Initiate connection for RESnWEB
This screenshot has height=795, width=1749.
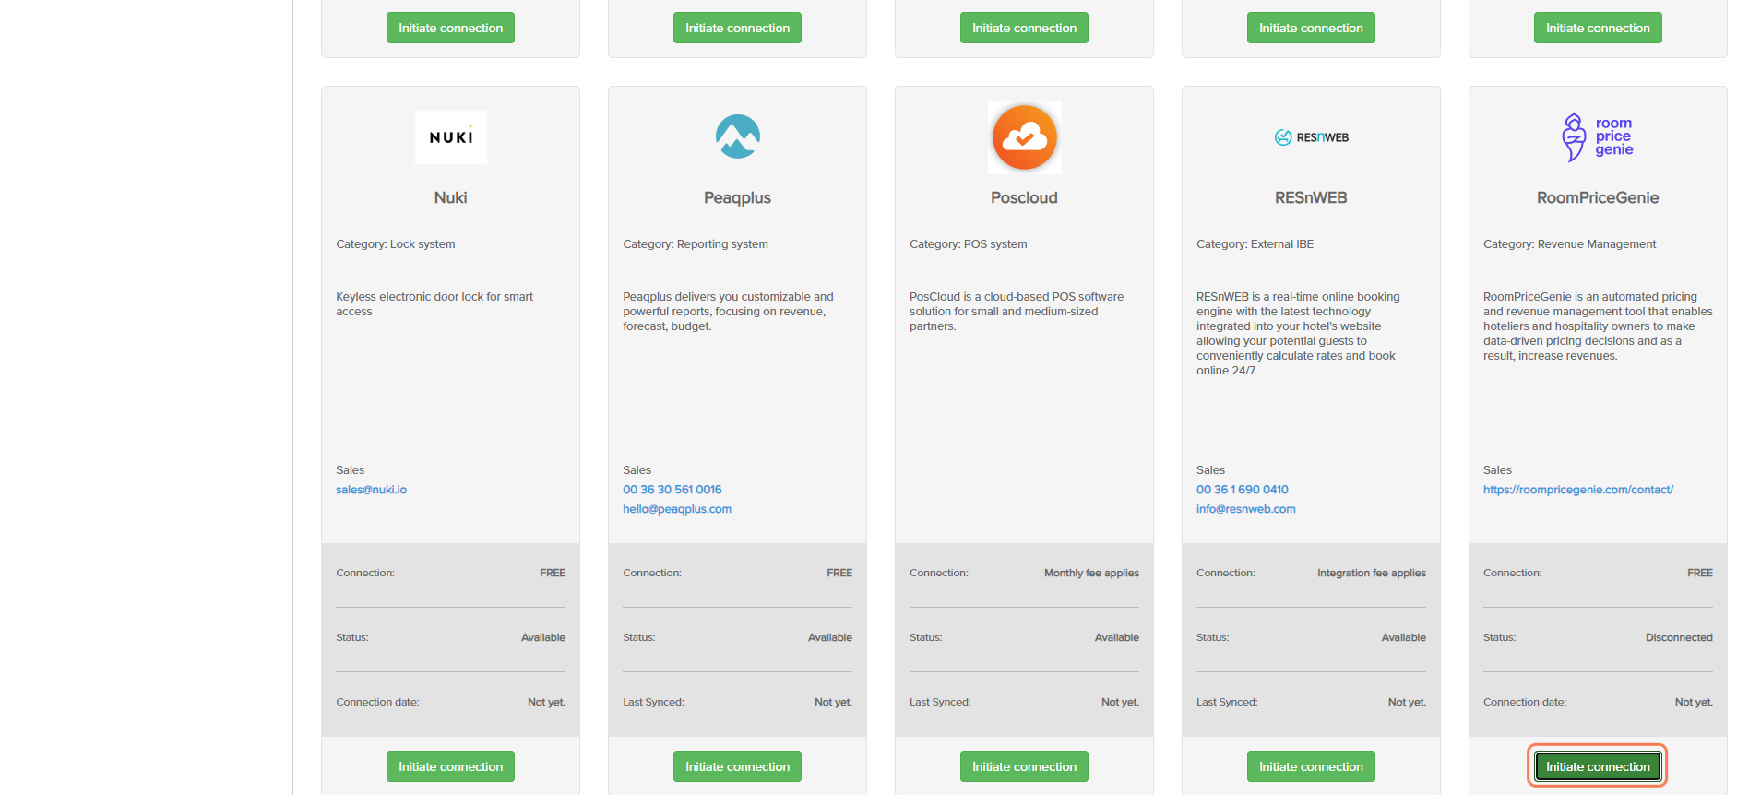pos(1311,766)
